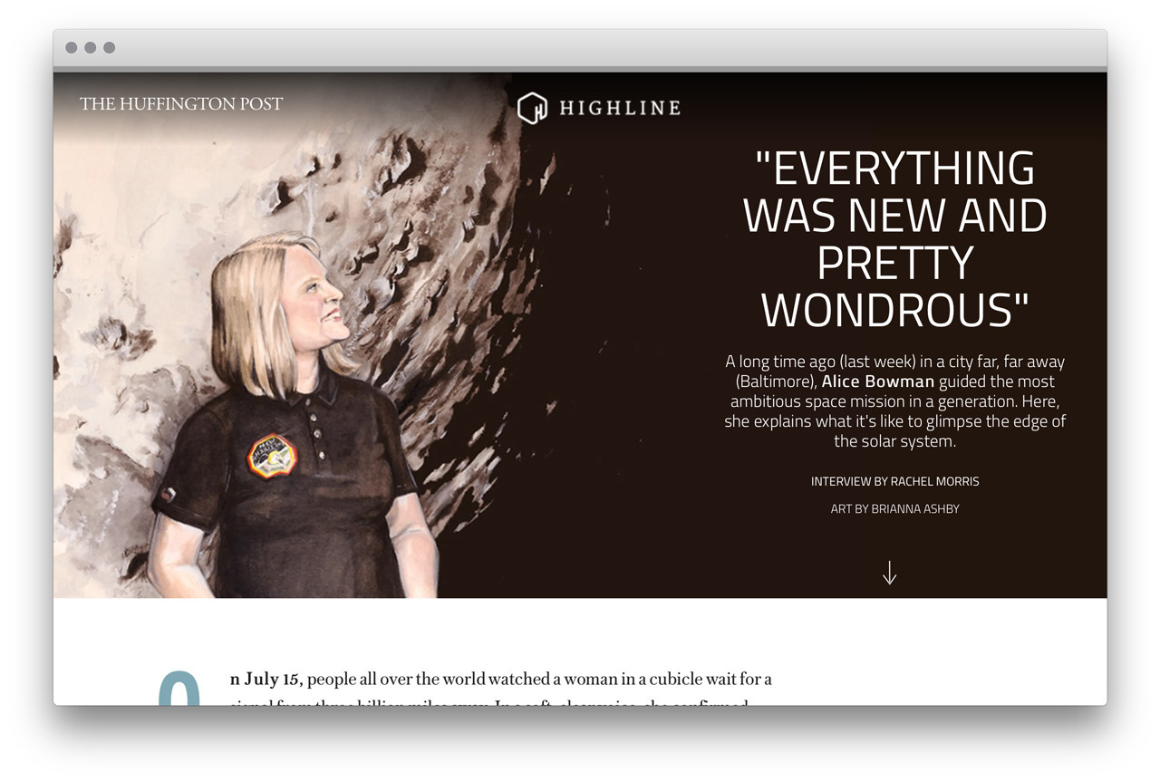The height and width of the screenshot is (782, 1160).
Task: Select the bold name Alice Bowman
Action: click(877, 381)
